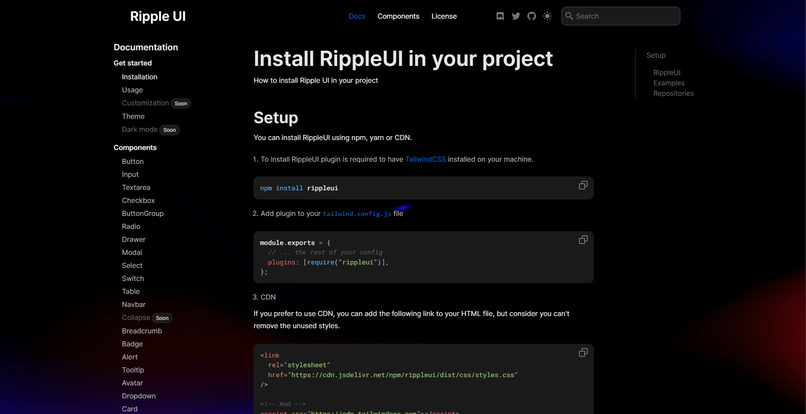Open ButtonGroup component docs
This screenshot has width=806, height=414.
[x=142, y=213]
